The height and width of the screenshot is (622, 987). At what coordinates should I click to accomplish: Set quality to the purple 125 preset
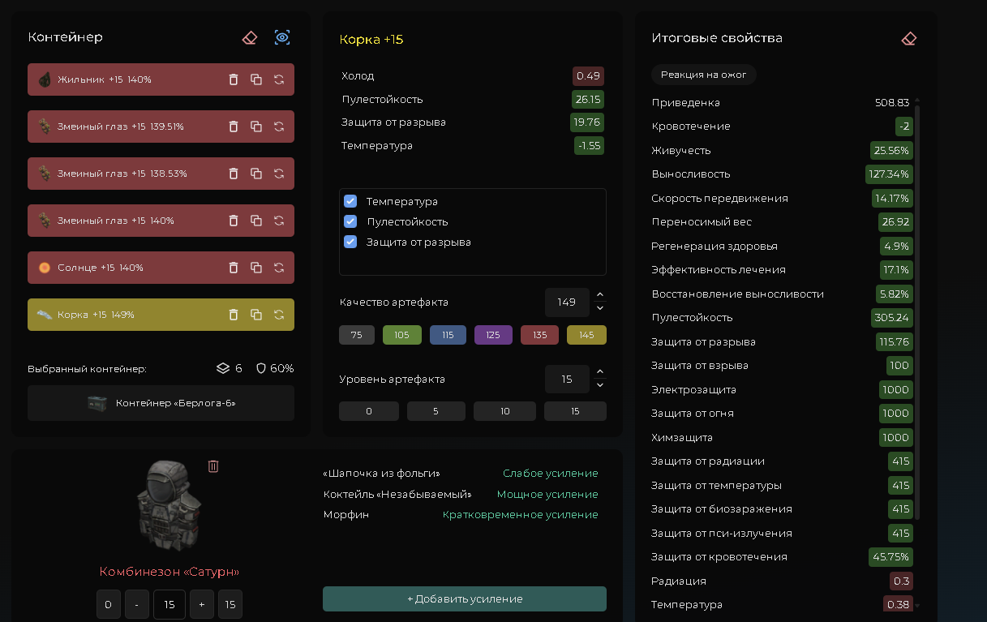point(493,335)
